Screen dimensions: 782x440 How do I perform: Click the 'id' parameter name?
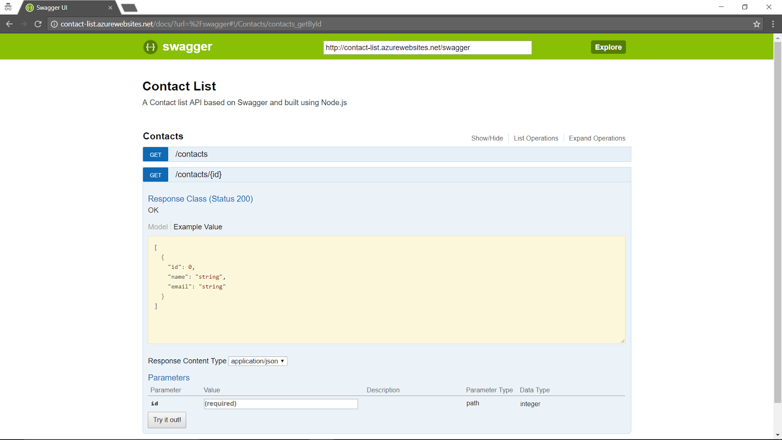(x=154, y=403)
